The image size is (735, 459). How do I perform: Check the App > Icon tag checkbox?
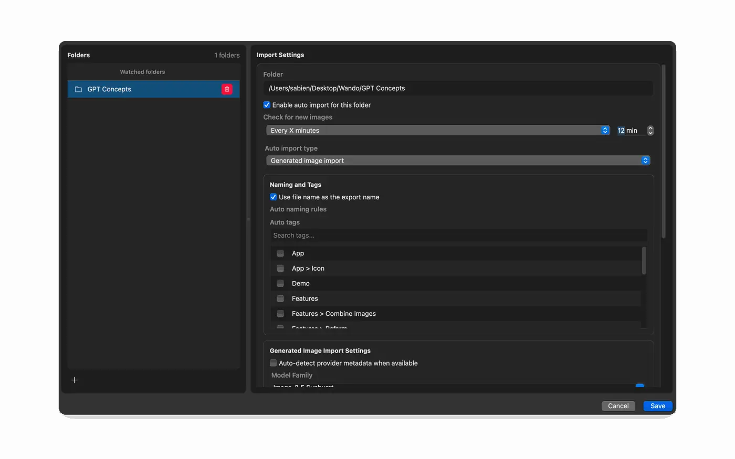pos(280,269)
